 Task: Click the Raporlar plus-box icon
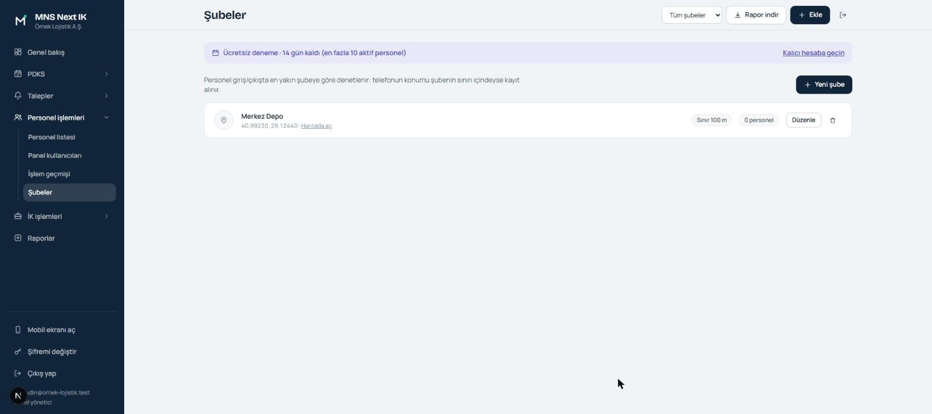point(18,238)
